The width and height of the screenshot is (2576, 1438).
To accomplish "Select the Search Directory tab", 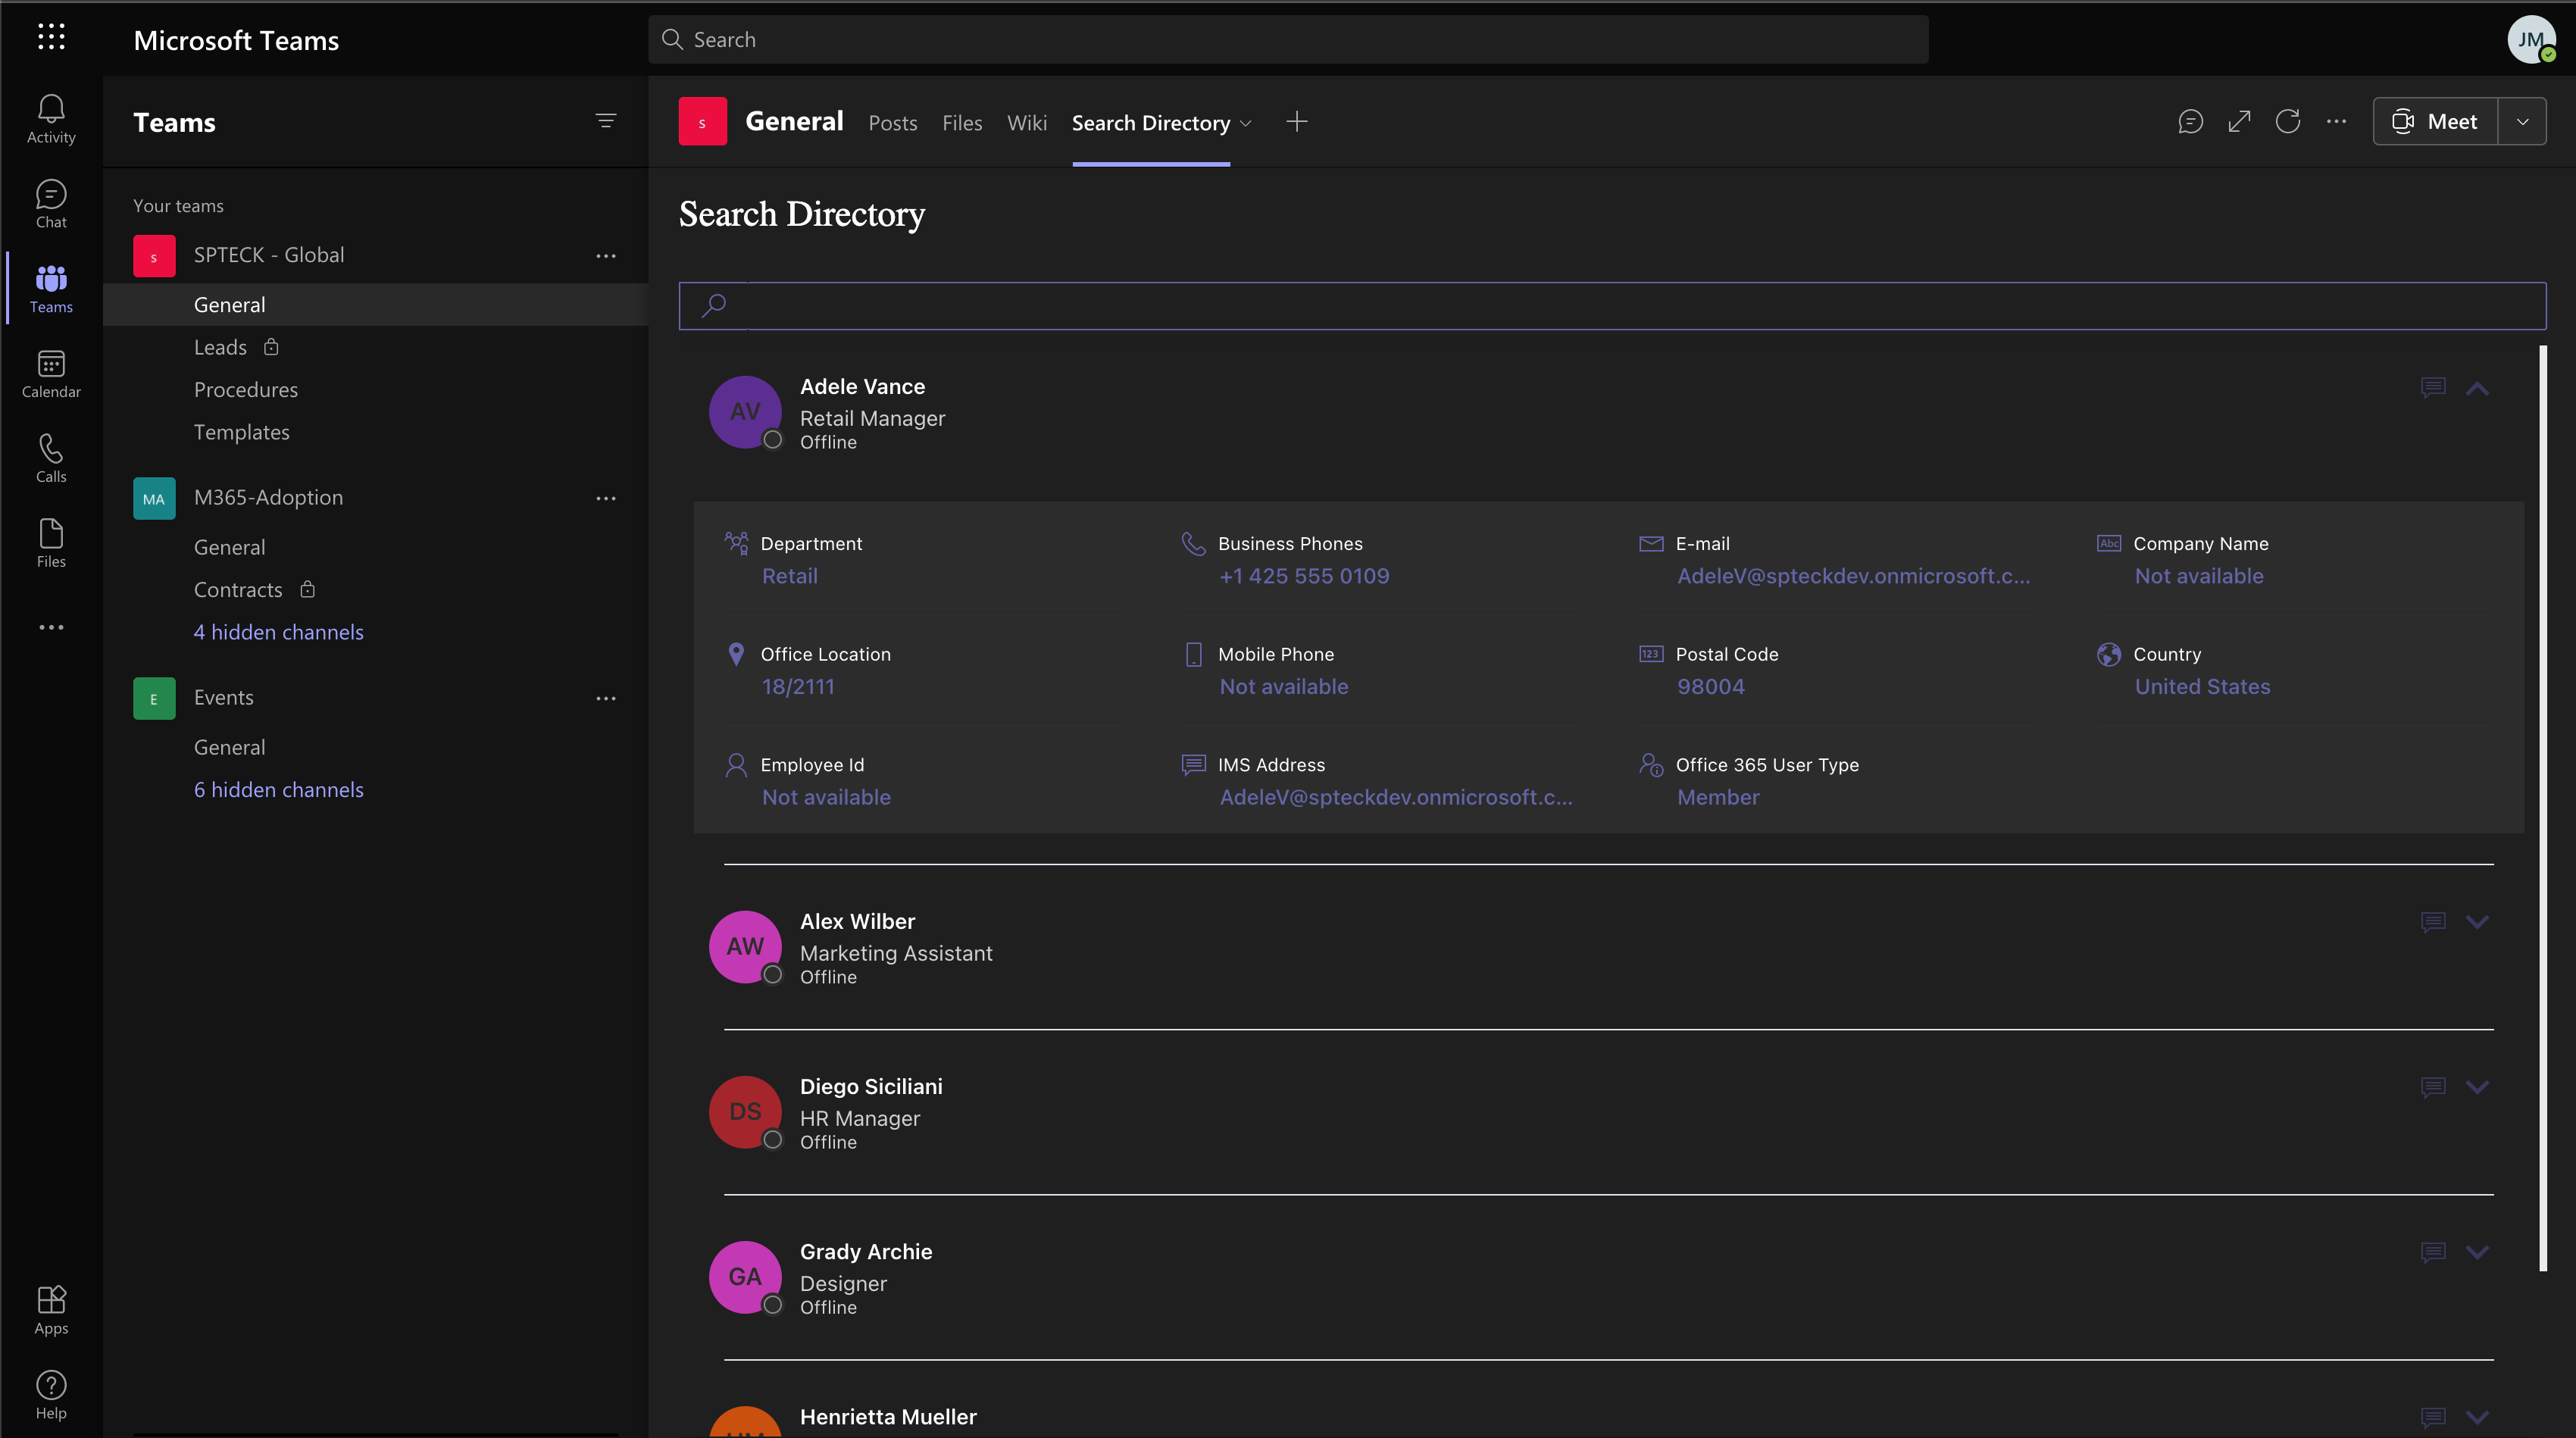I will click(1150, 123).
